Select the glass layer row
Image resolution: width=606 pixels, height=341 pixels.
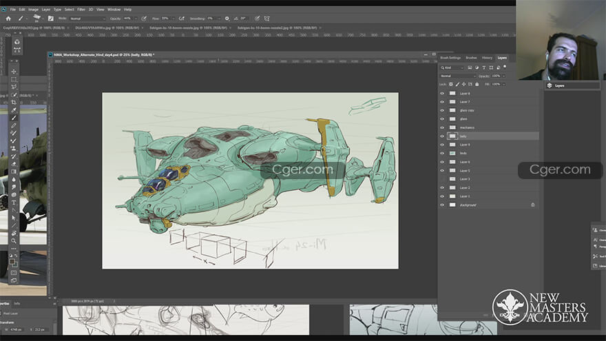click(x=488, y=119)
